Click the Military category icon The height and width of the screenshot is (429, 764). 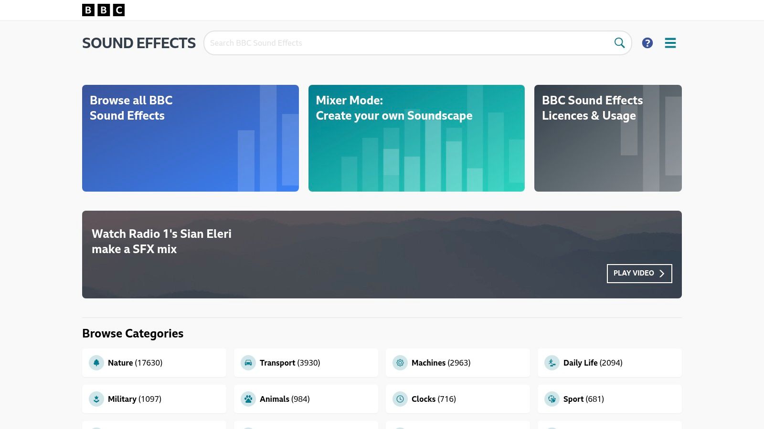96,399
